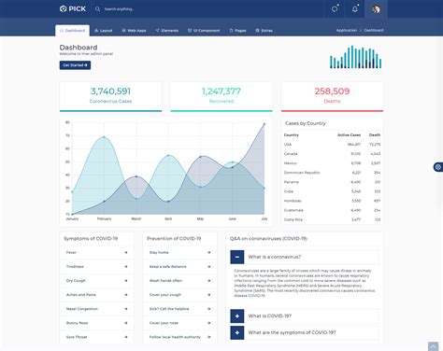Click the mini bar chart in header
The image size is (443, 351).
pos(356,57)
